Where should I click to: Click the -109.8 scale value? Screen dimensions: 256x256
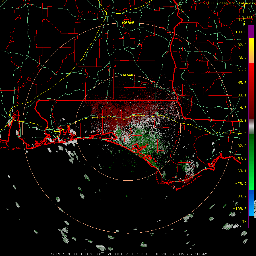(x=240, y=209)
